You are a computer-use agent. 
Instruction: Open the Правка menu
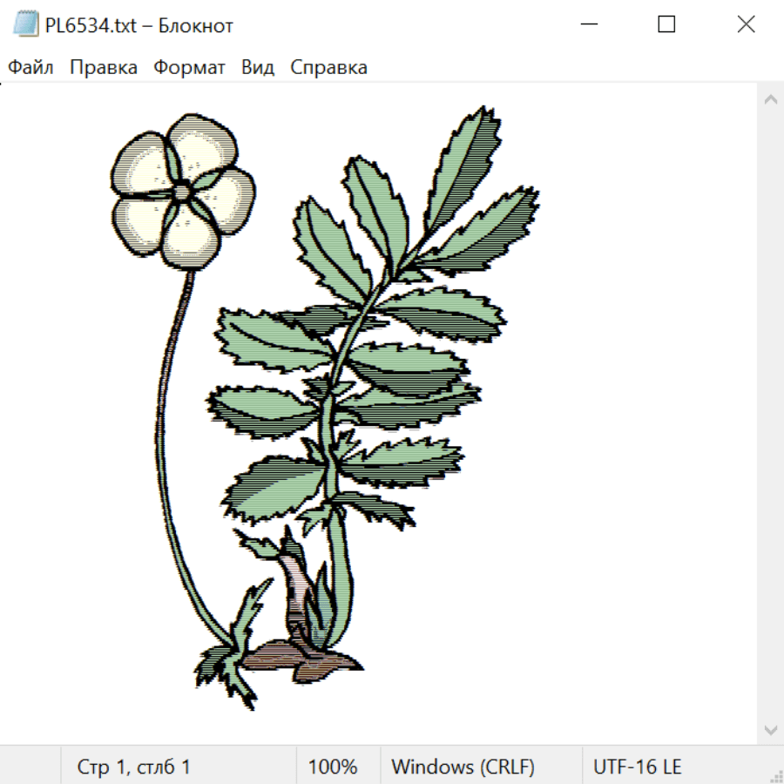(x=104, y=67)
